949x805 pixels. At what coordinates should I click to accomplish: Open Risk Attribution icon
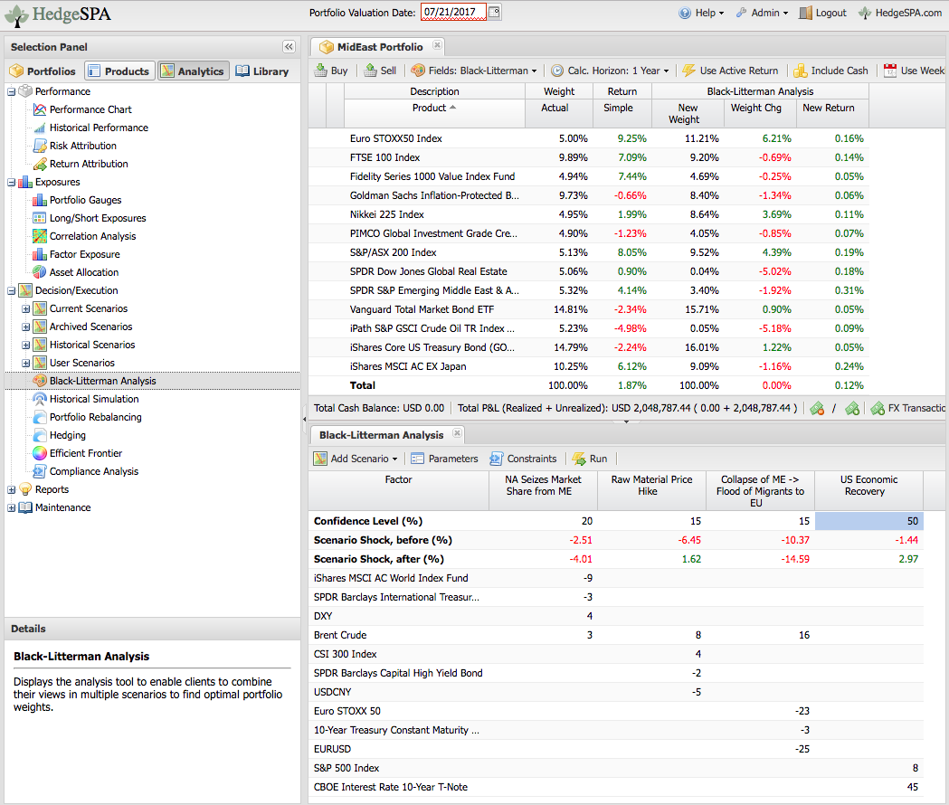click(40, 146)
